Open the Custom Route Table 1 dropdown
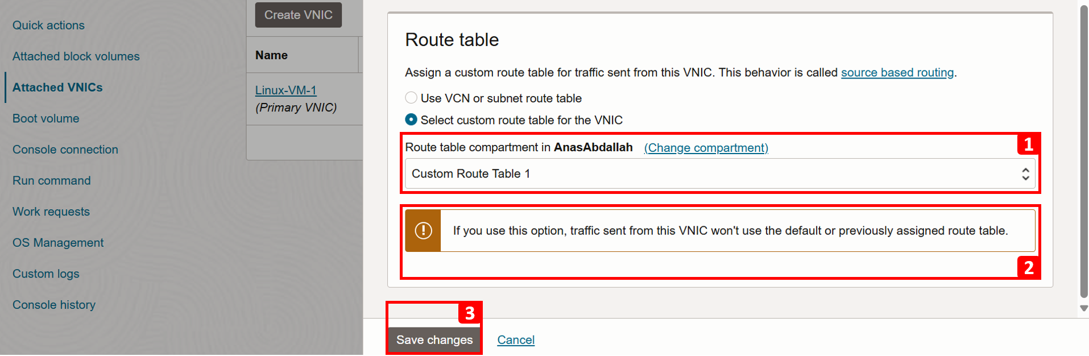Viewport: 1089px width, 356px height. pos(720,174)
